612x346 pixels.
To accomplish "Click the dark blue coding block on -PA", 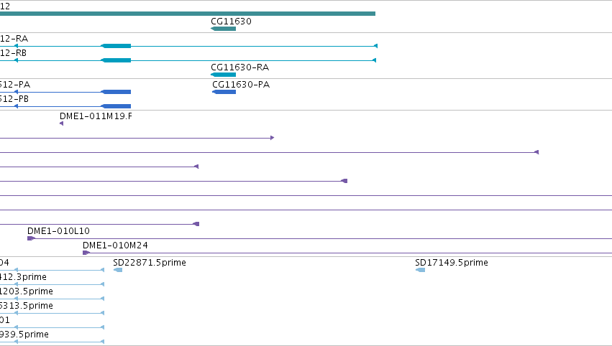I will click(116, 92).
